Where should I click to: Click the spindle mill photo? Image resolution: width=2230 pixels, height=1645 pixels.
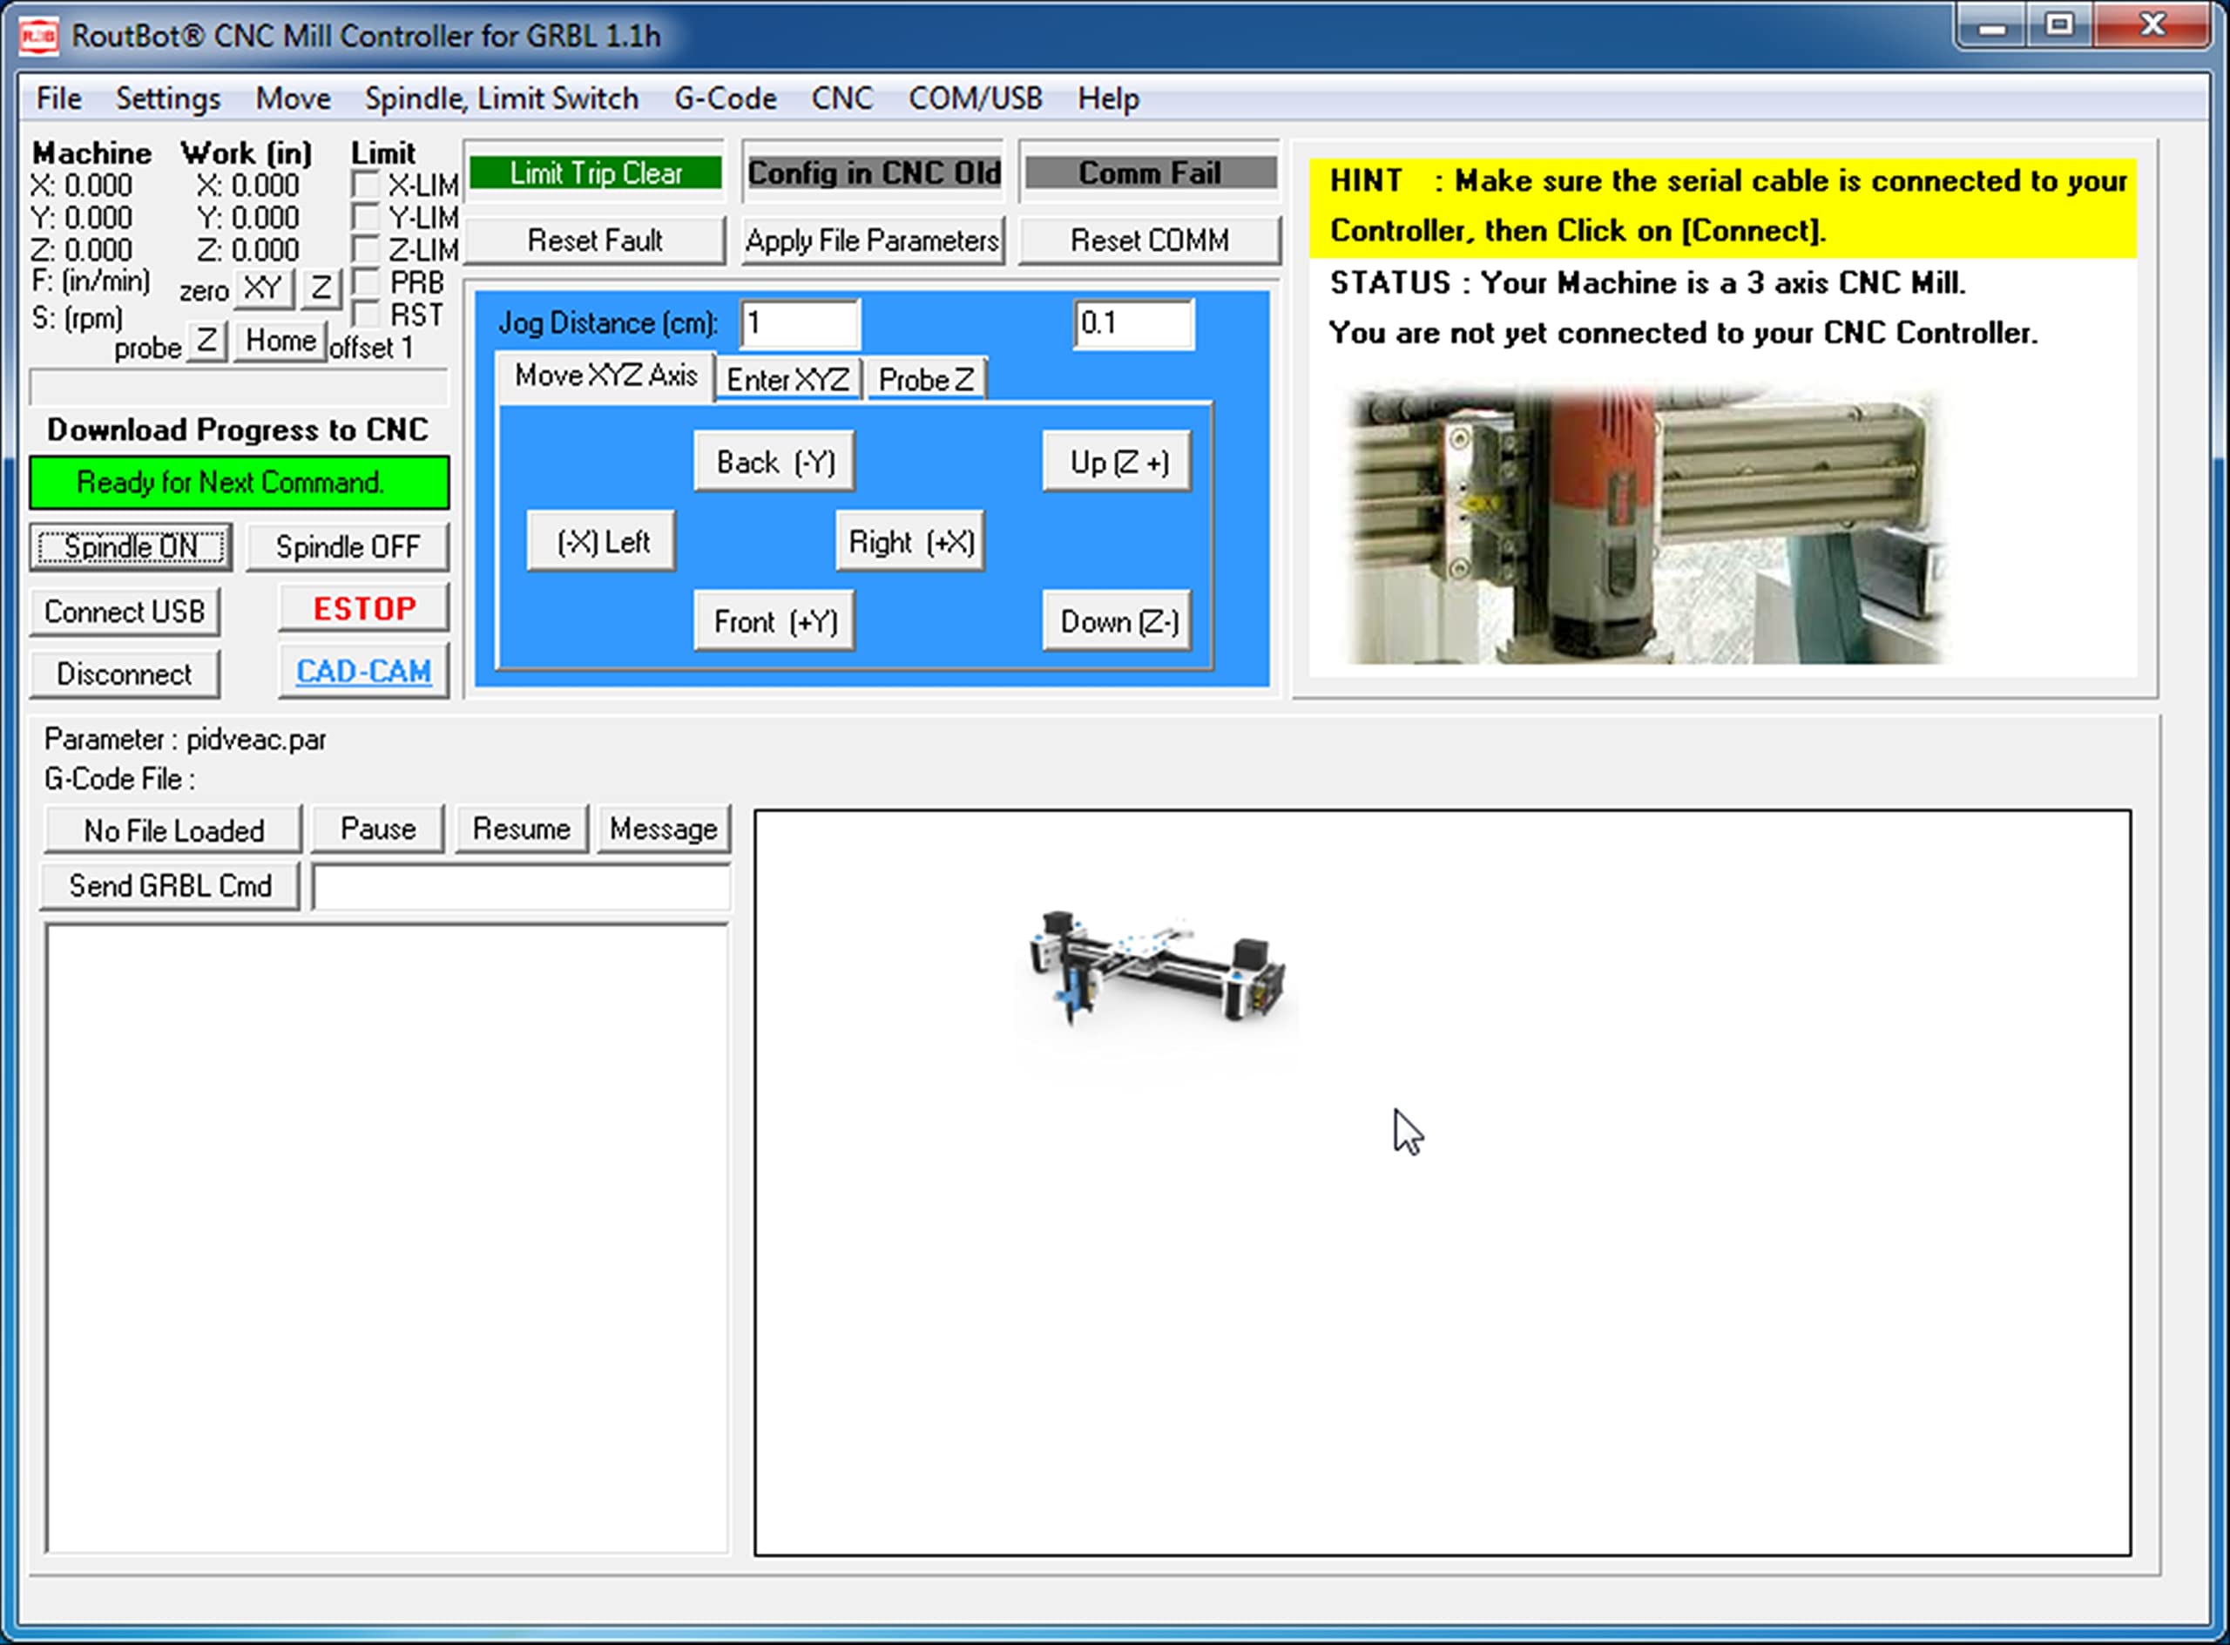[1646, 525]
